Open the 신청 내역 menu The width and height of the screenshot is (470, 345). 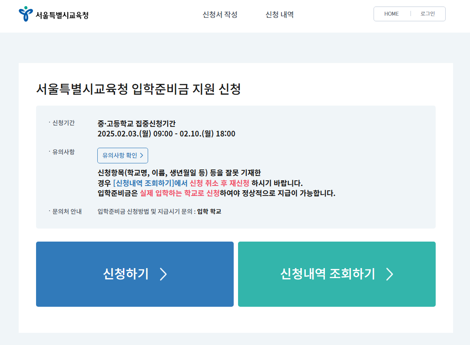pyautogui.click(x=279, y=14)
